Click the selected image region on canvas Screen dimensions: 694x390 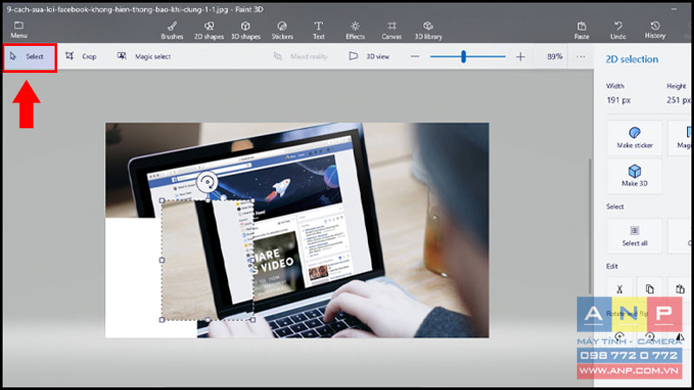(x=207, y=260)
